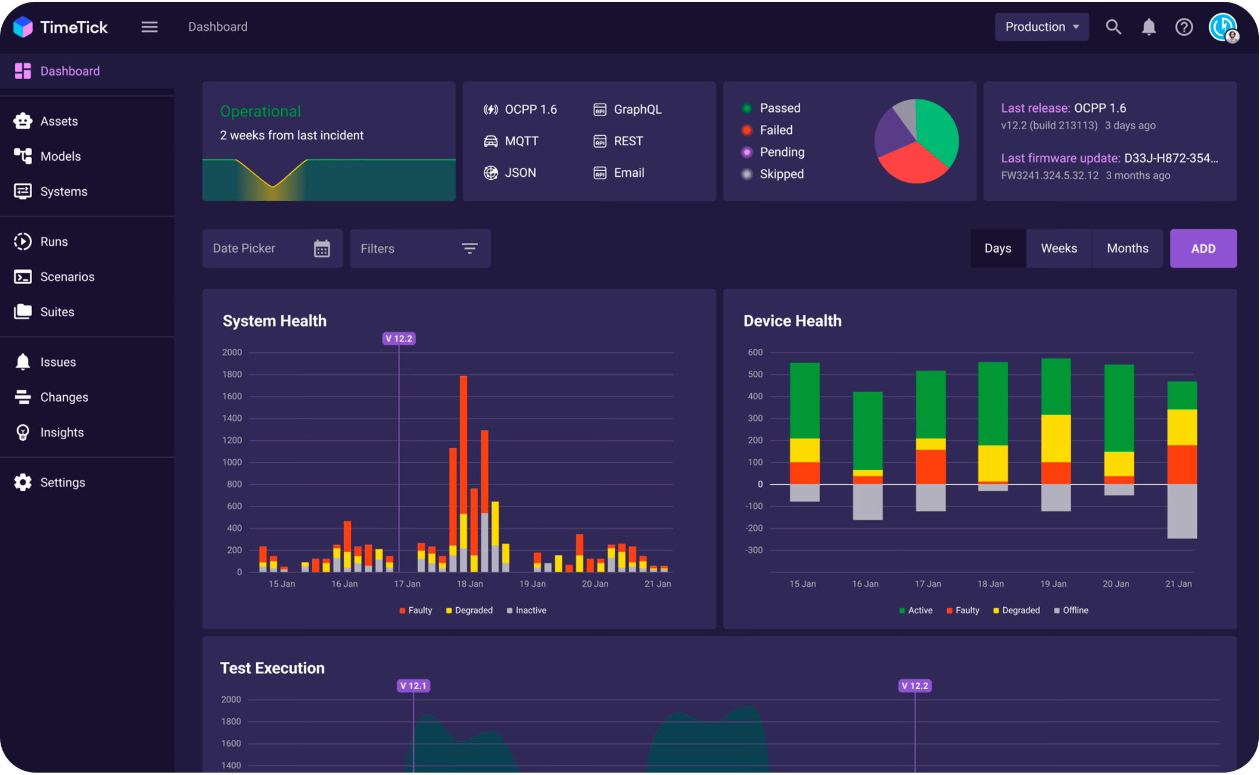1260x775 pixels.
Task: Toggle Inactive legend in System Health
Action: click(527, 610)
